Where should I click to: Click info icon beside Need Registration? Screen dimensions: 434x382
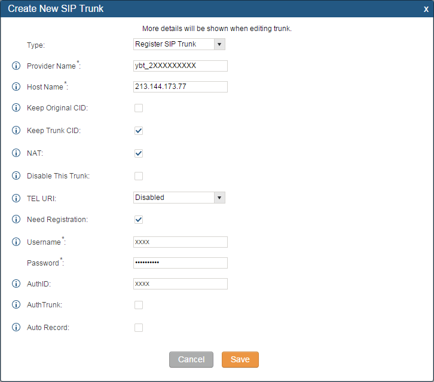16,220
